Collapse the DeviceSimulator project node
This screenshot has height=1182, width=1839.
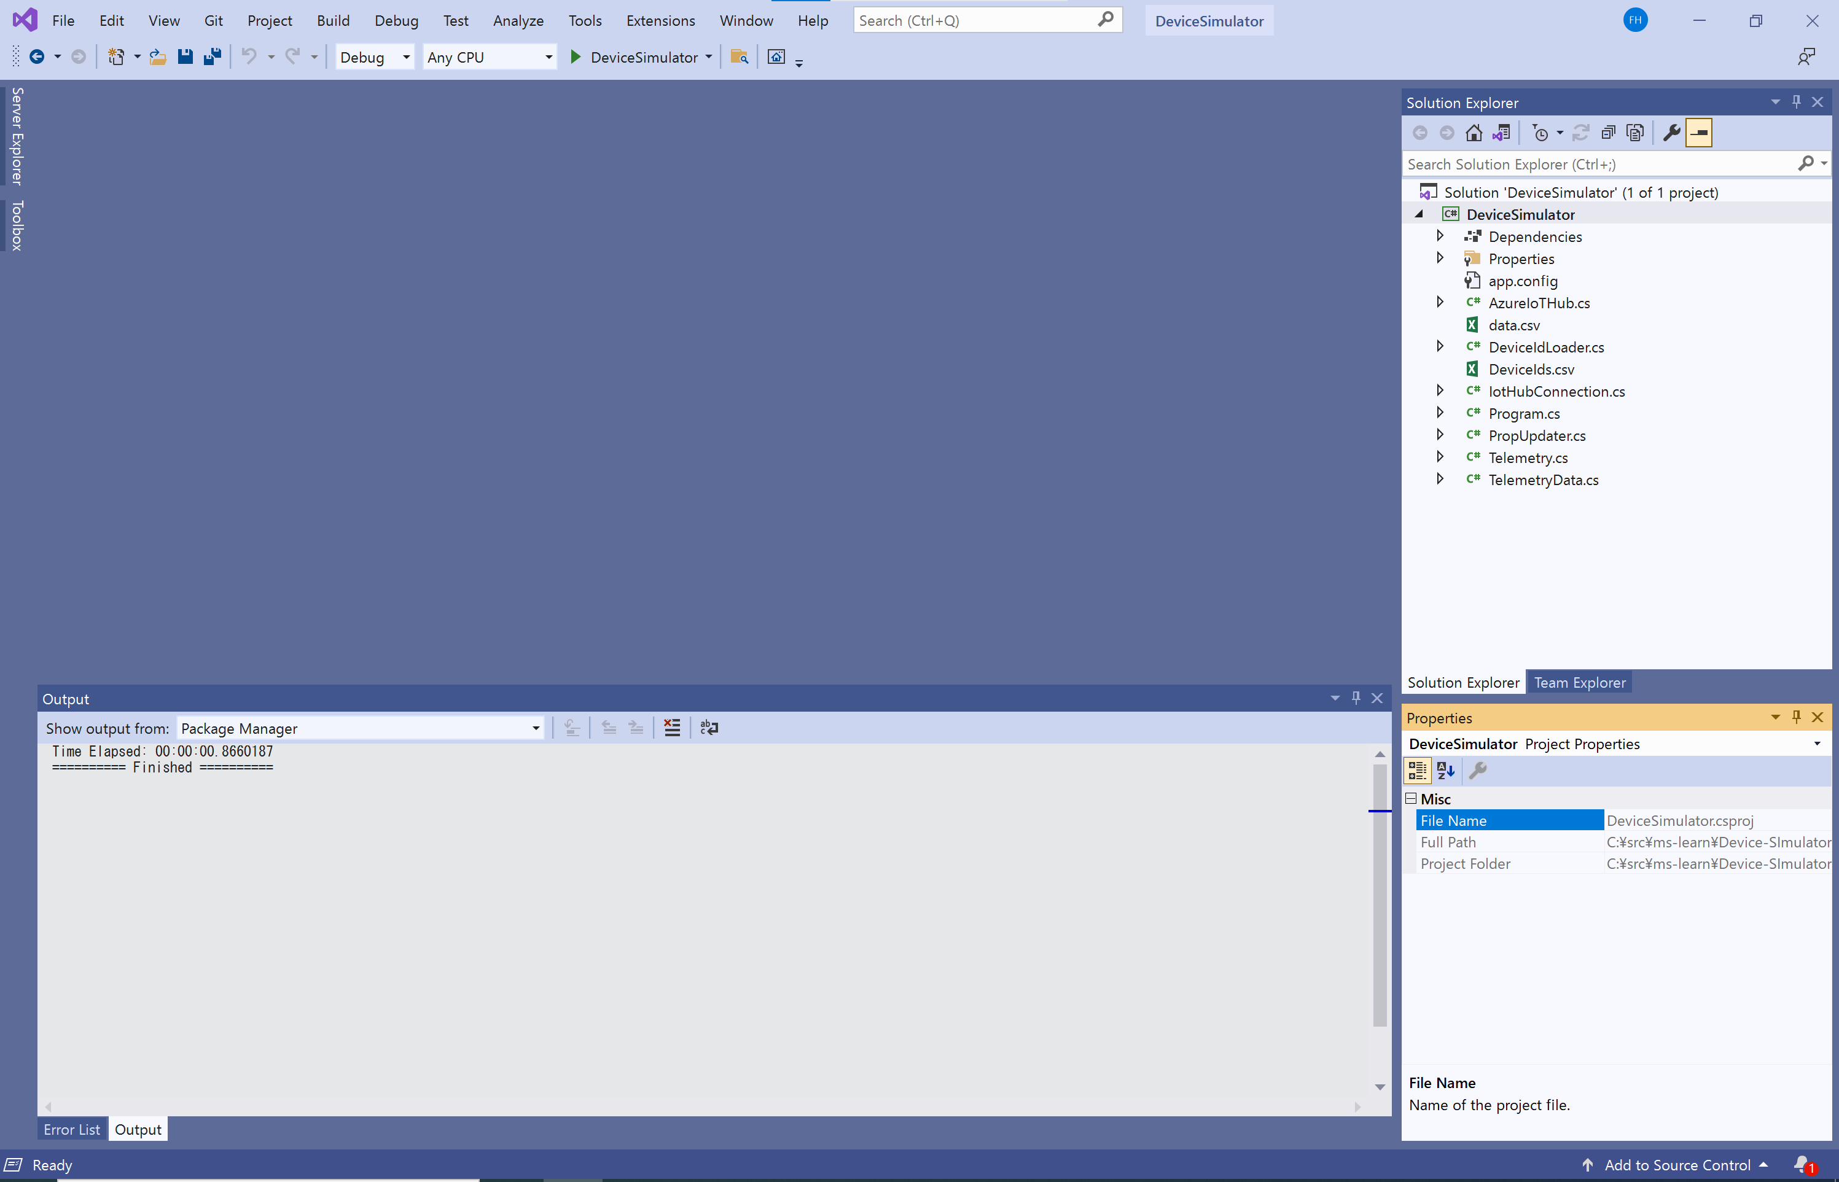1419,214
